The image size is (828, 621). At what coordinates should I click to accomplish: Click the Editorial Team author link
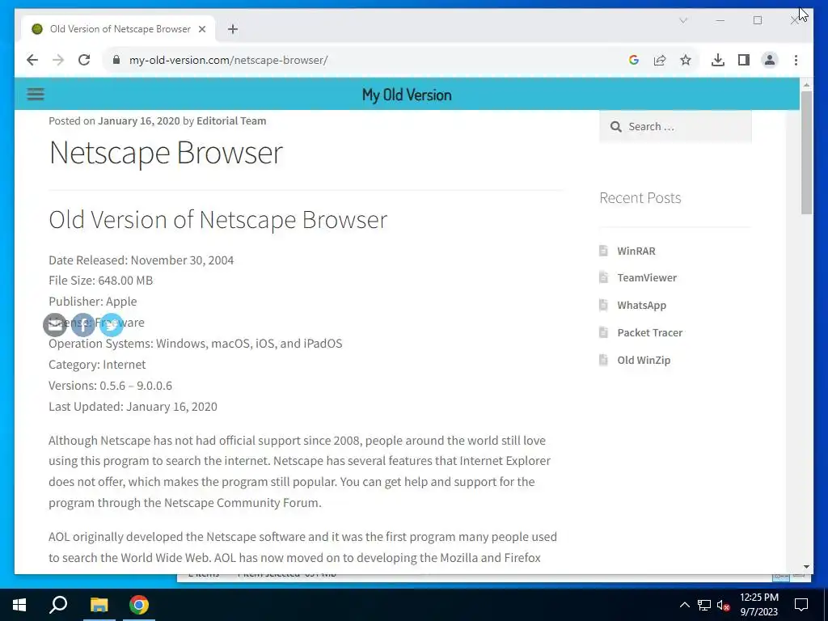click(x=231, y=121)
